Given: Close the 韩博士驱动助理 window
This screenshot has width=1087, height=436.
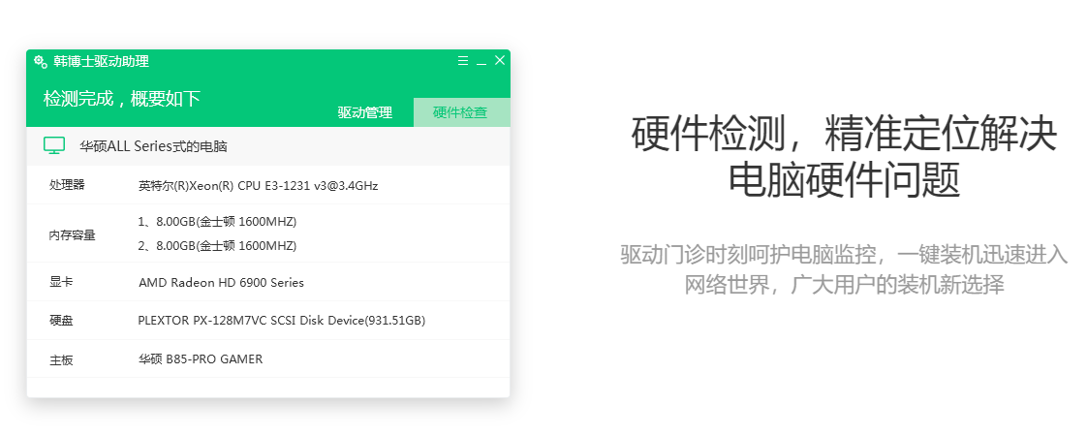Looking at the screenshot, I should pyautogui.click(x=500, y=61).
